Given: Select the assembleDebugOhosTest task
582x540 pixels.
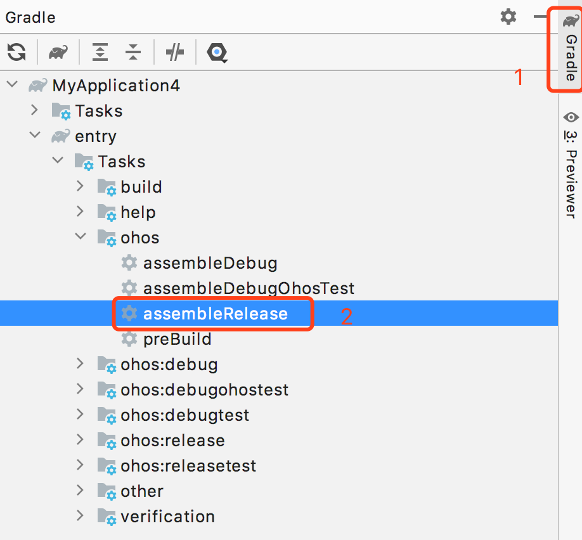Looking at the screenshot, I should click(248, 288).
